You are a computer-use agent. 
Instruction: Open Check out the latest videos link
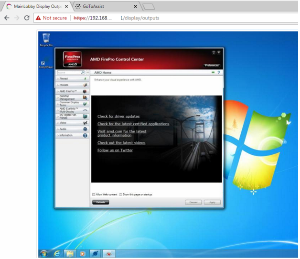click(121, 143)
